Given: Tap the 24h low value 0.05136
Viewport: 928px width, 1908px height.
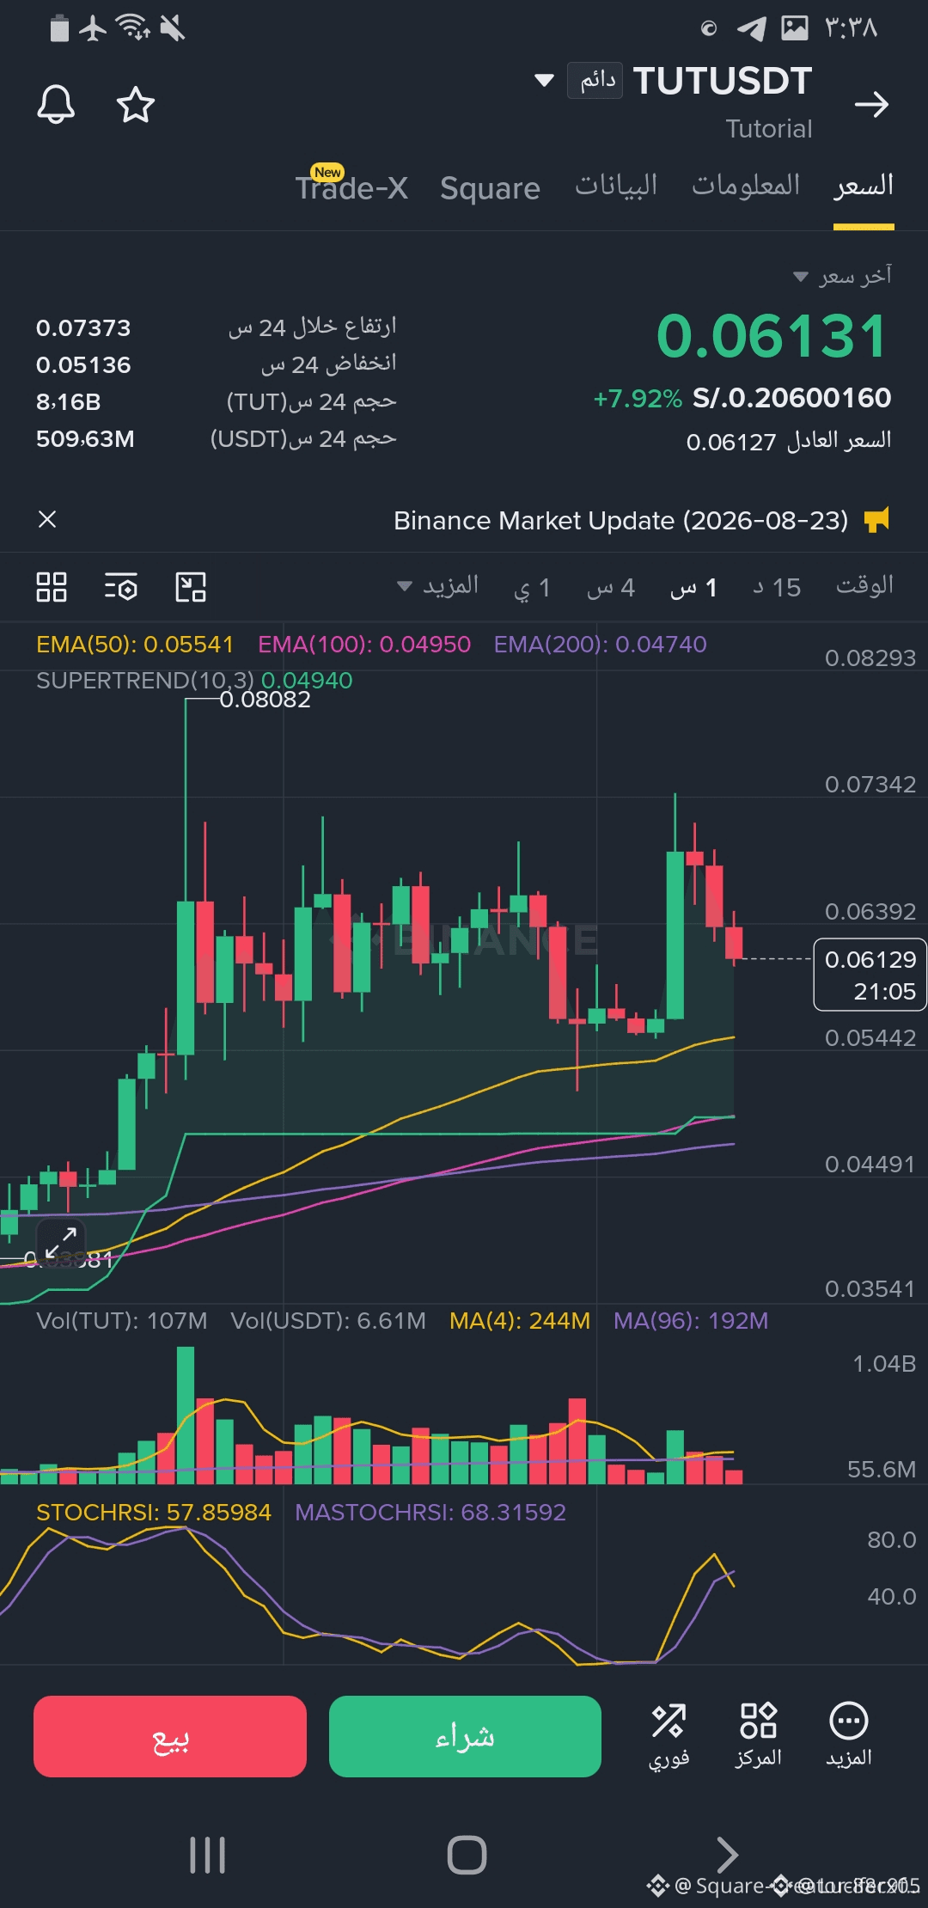Looking at the screenshot, I should pos(83,365).
